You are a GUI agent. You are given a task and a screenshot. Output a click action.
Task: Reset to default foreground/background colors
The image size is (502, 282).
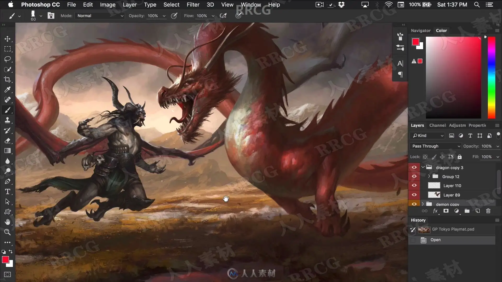4,252
